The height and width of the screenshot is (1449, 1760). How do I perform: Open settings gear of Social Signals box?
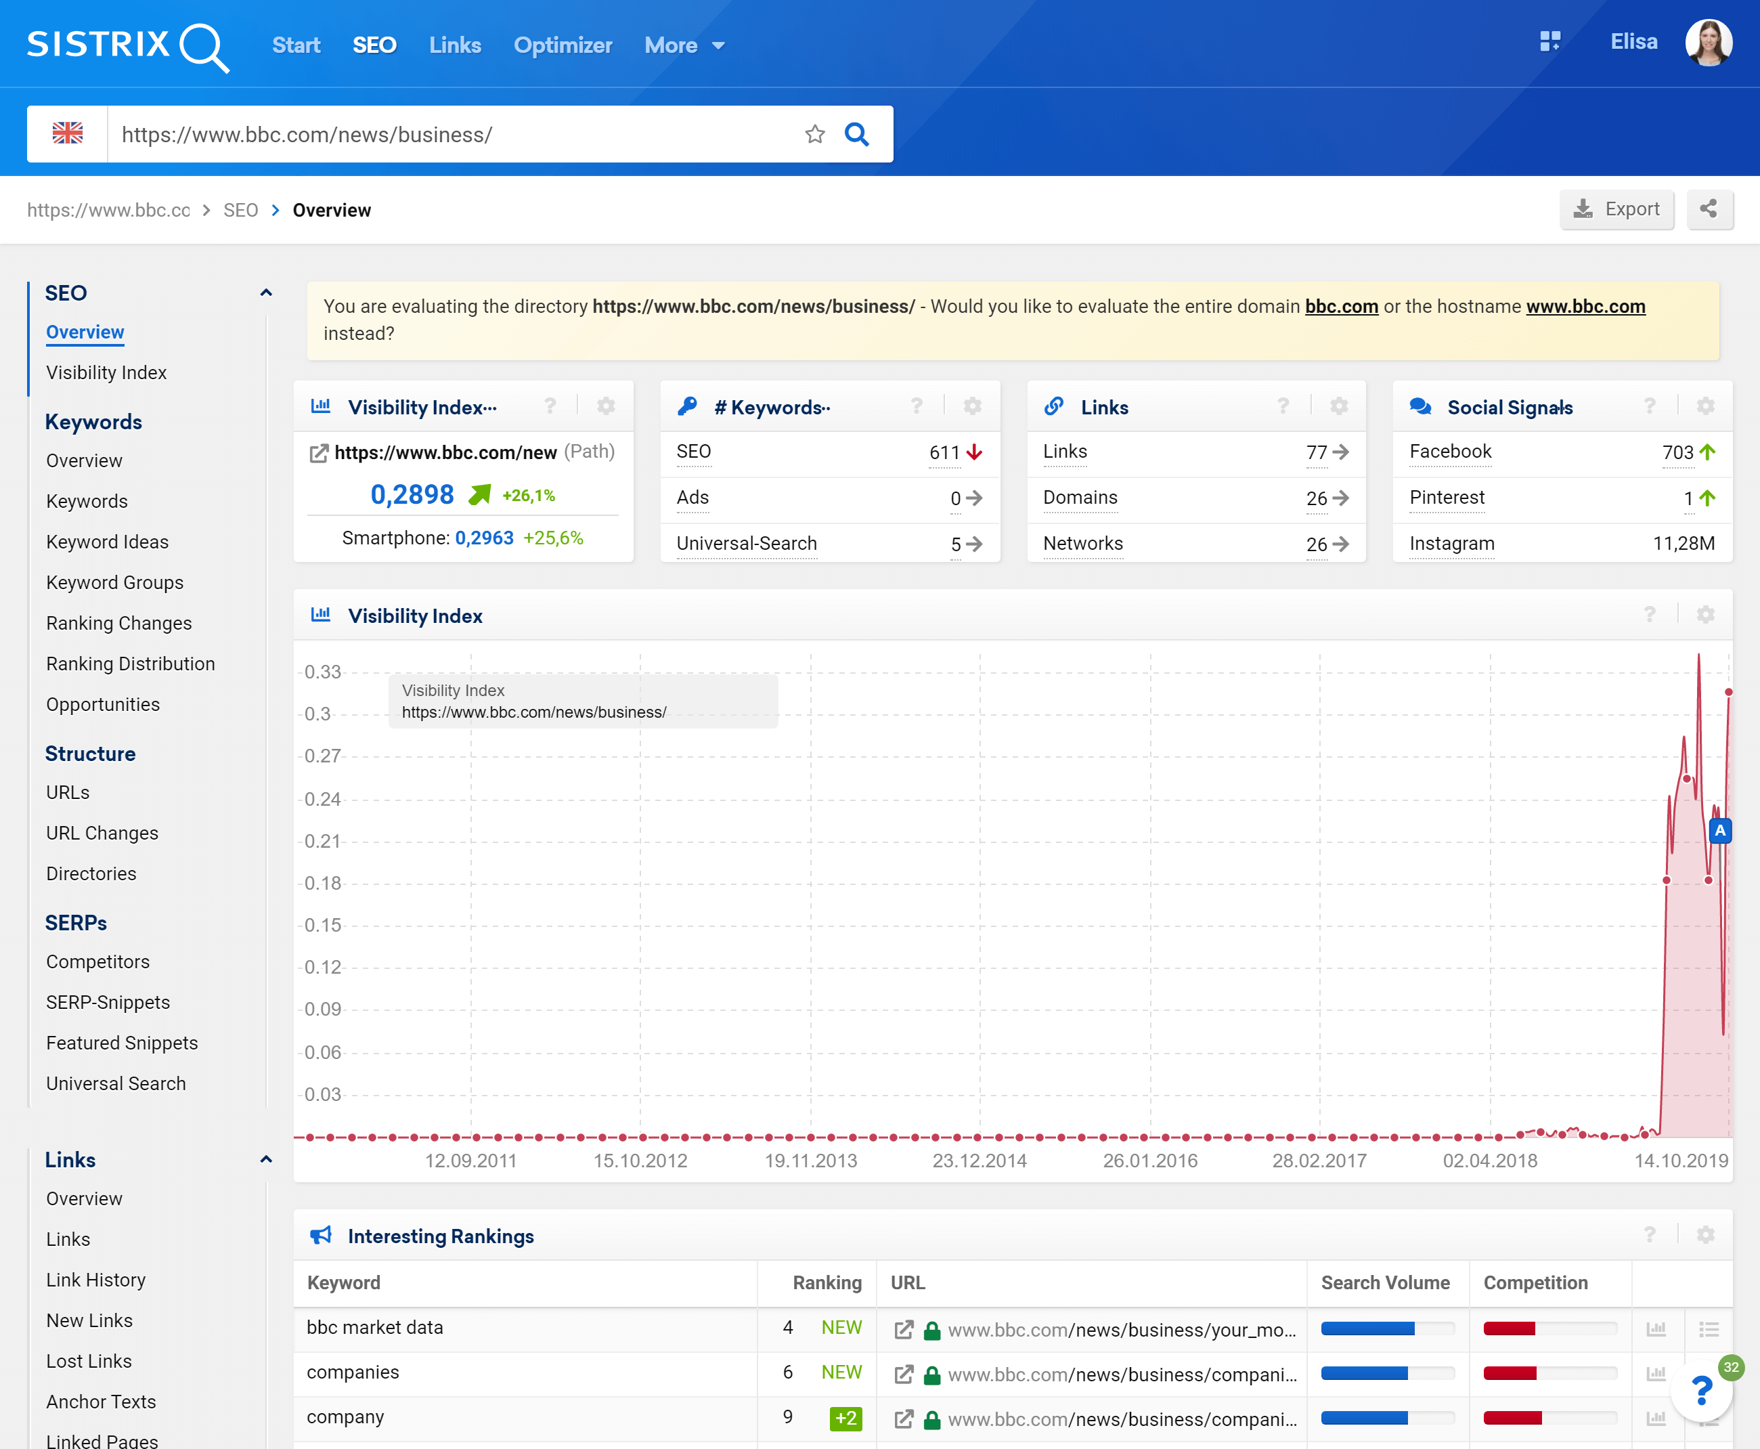1705,406
